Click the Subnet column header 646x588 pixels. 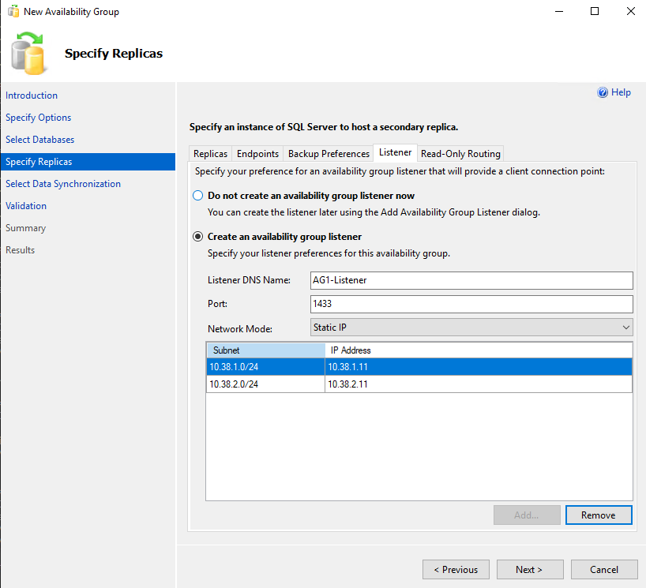tap(265, 350)
